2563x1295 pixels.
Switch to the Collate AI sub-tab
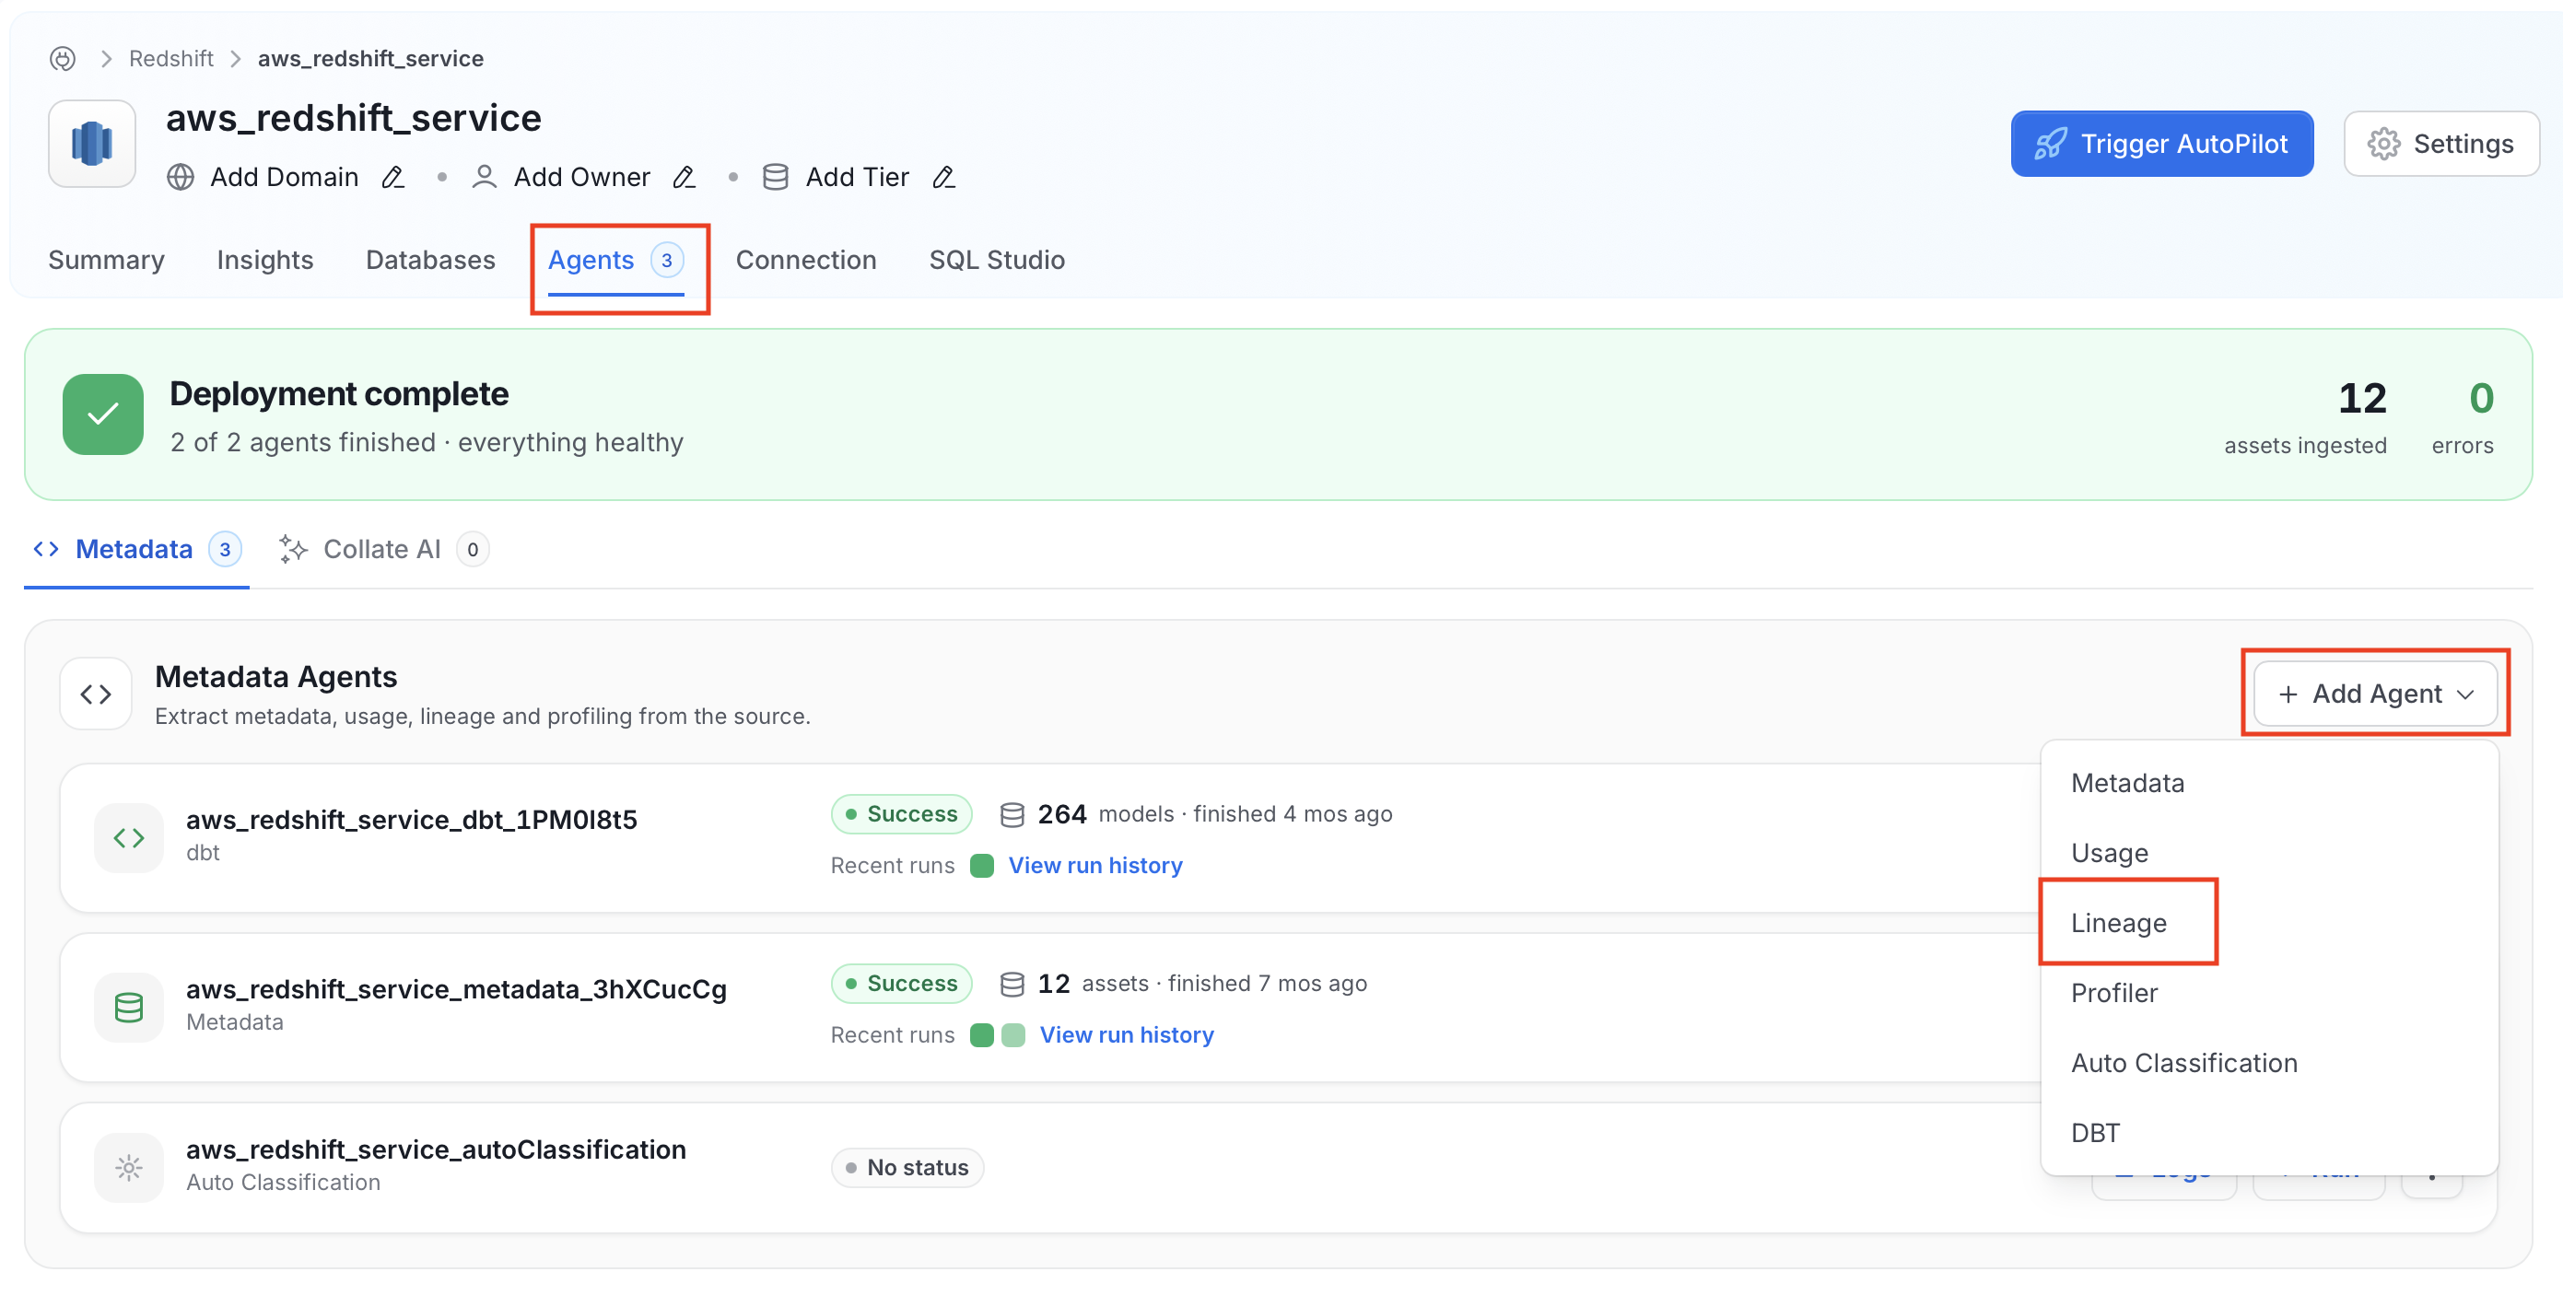click(x=382, y=549)
